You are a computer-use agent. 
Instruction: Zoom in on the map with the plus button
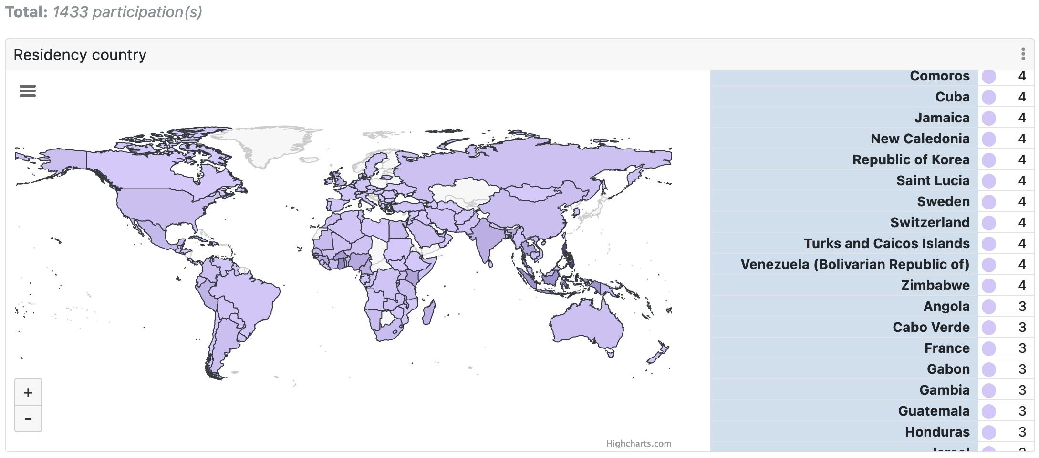coord(28,392)
